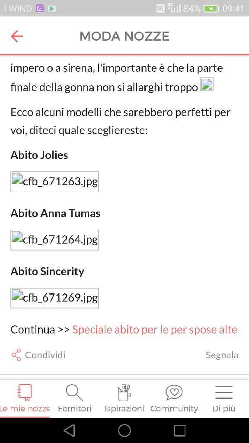Screen dimensions: 249x443
Task: Open the cfb_671269.jpg Sincerity image
Action: pyautogui.click(x=54, y=298)
